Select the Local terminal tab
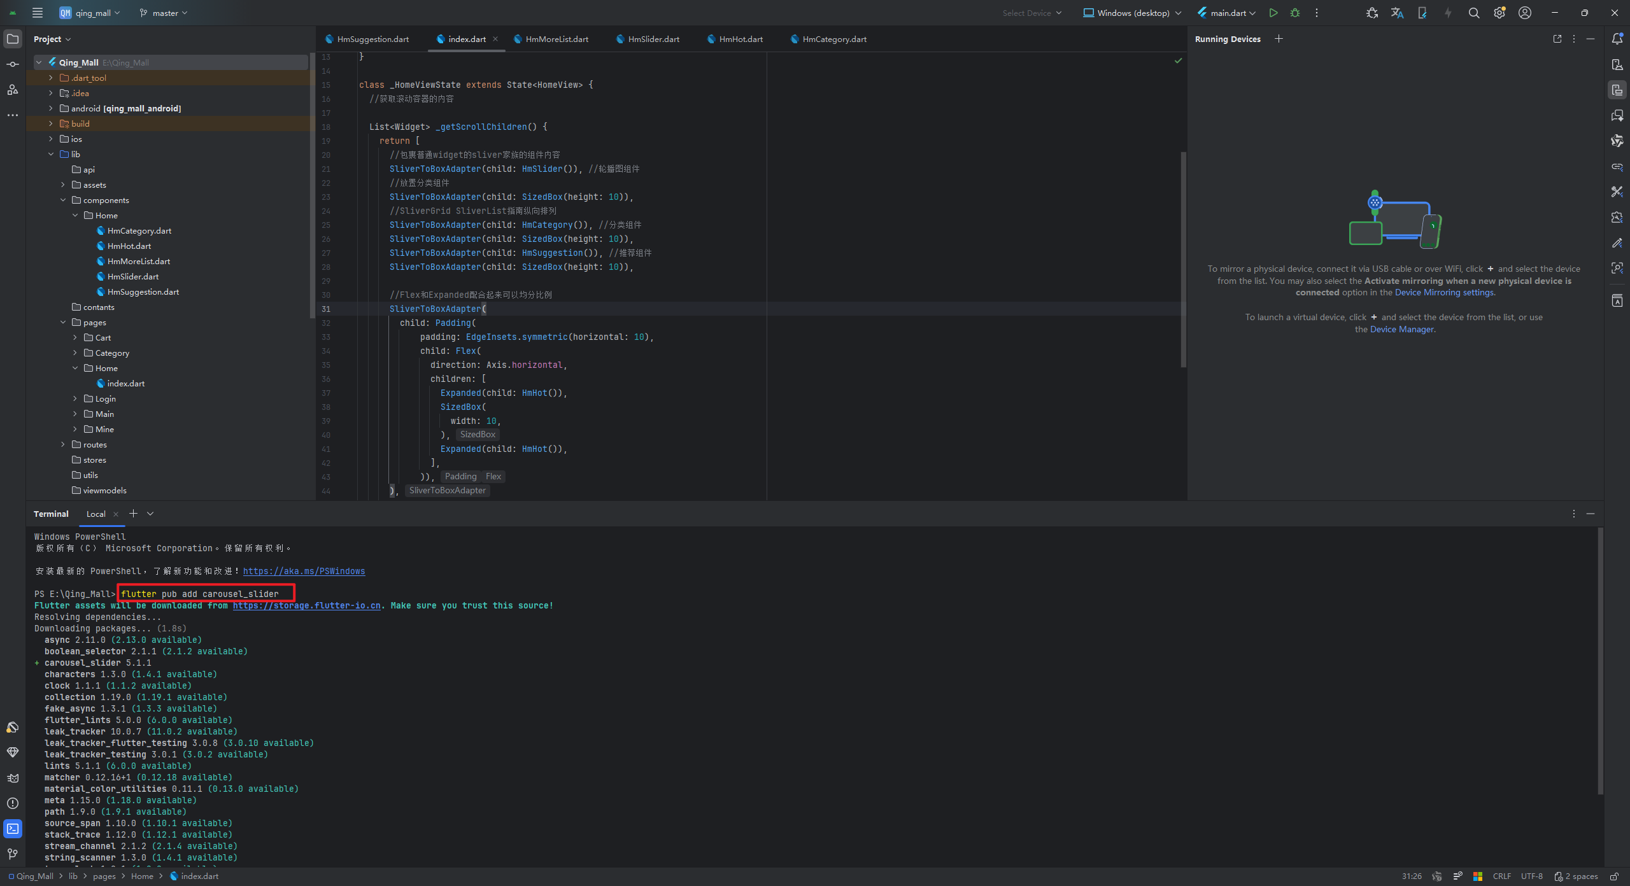This screenshot has width=1630, height=886. click(x=96, y=514)
